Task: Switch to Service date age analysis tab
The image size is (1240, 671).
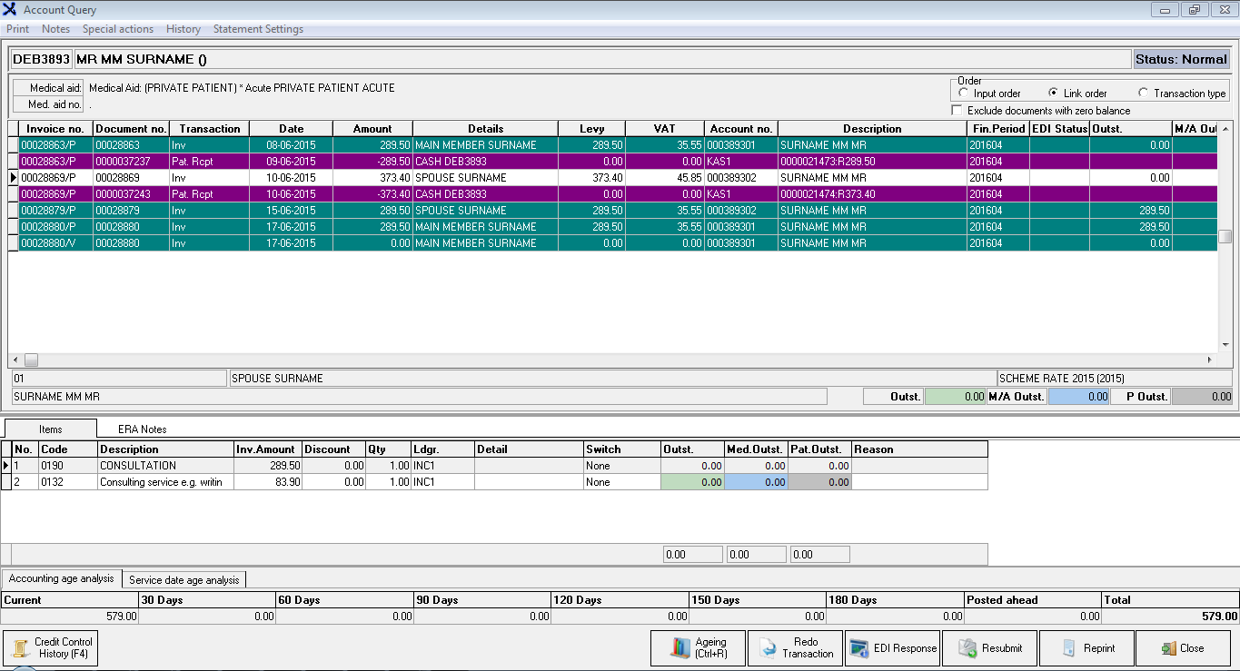Action: (x=184, y=579)
